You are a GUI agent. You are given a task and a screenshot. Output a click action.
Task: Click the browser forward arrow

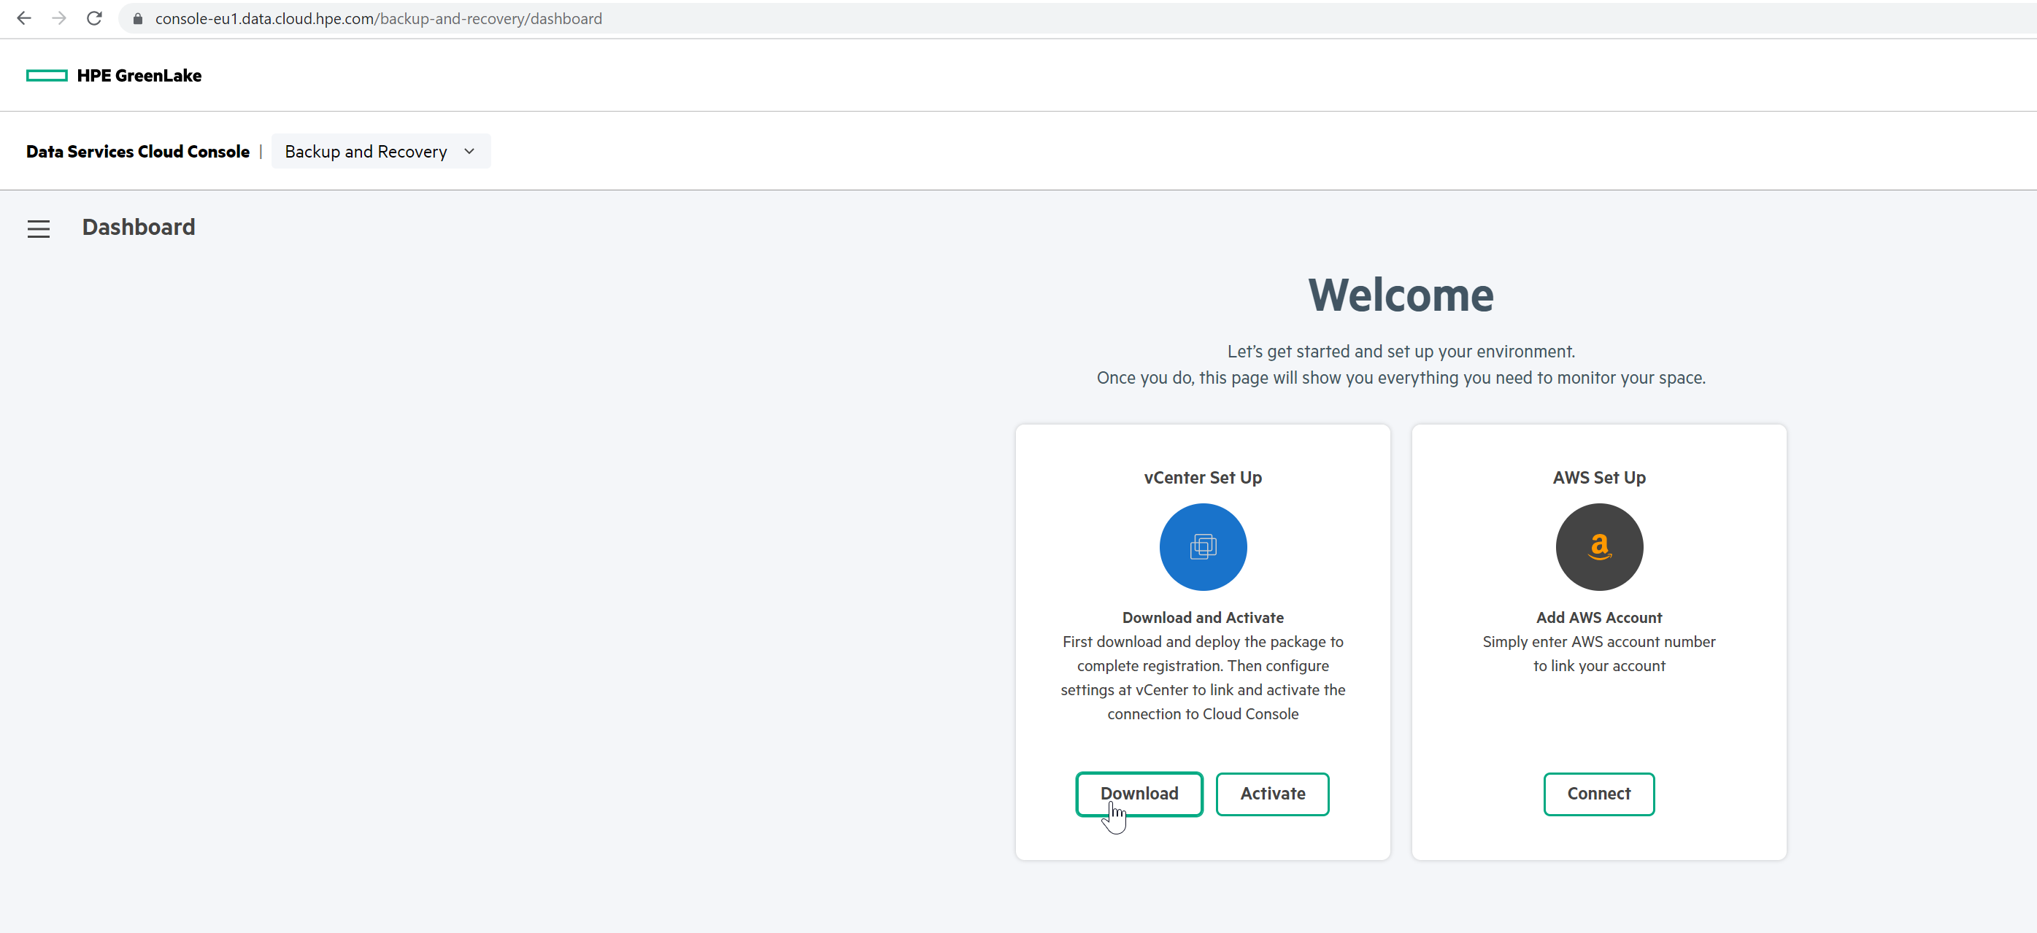click(59, 18)
